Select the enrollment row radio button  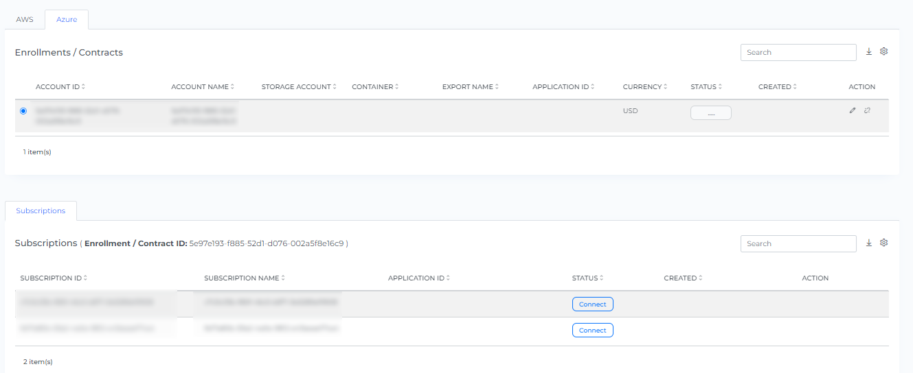[x=23, y=110]
